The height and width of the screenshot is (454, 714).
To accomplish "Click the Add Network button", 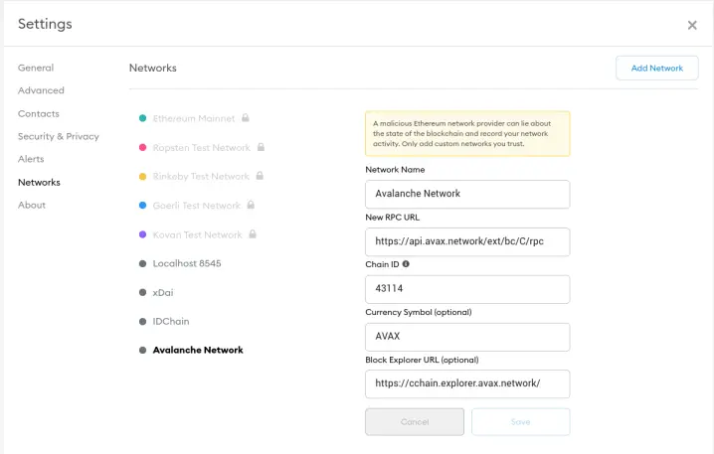I will 656,68.
